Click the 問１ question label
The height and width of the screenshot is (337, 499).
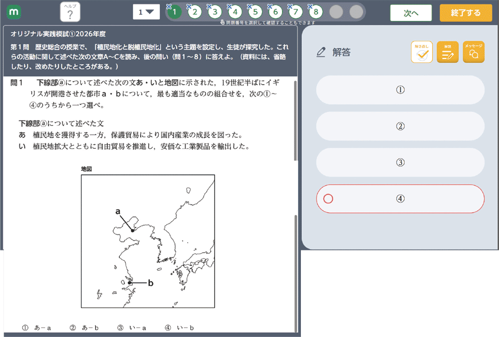[16, 83]
